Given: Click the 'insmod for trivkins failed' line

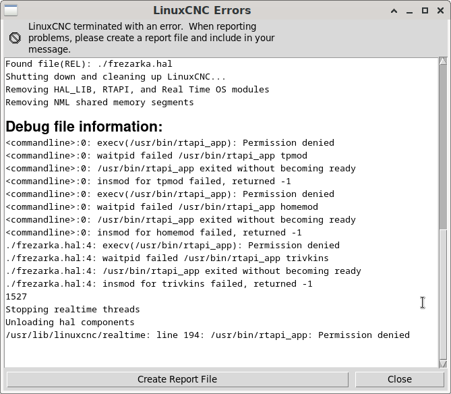Looking at the screenshot, I should pos(159,284).
